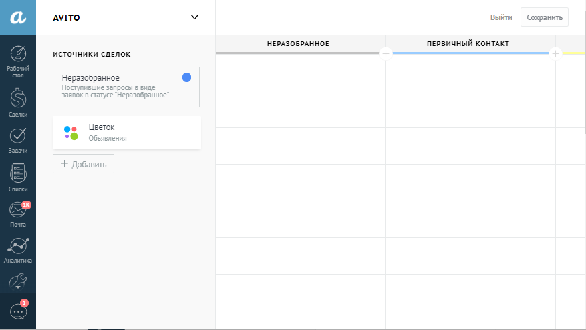Open Аналитика analytics section
Screen dimensions: 586x330
click(x=18, y=250)
